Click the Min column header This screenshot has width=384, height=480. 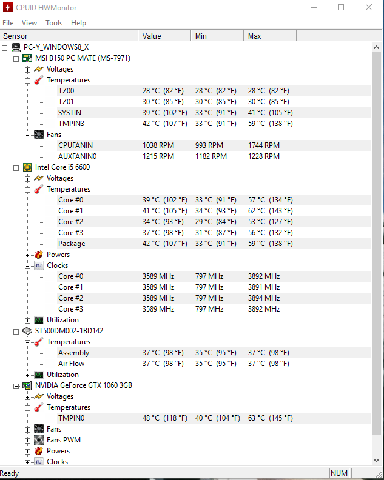click(x=217, y=36)
